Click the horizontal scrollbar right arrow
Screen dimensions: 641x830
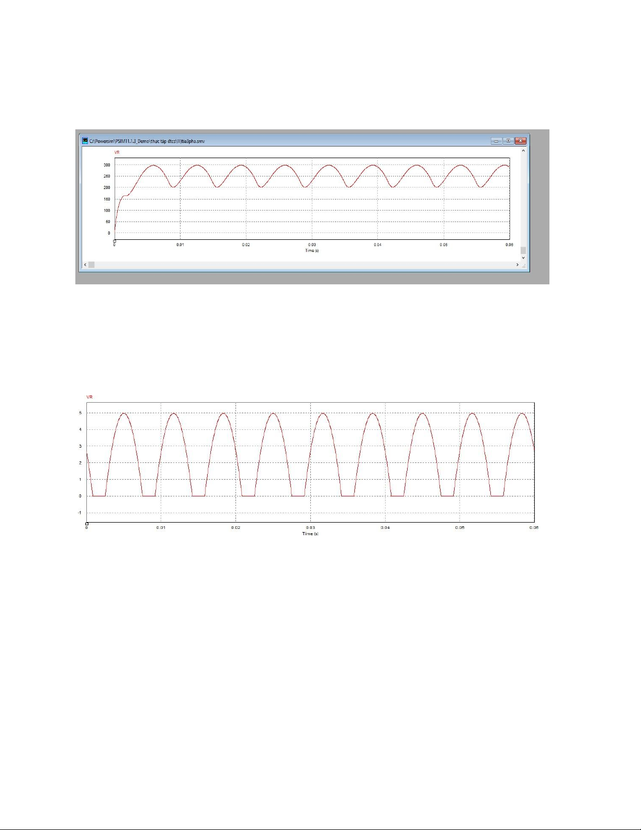pyautogui.click(x=517, y=265)
